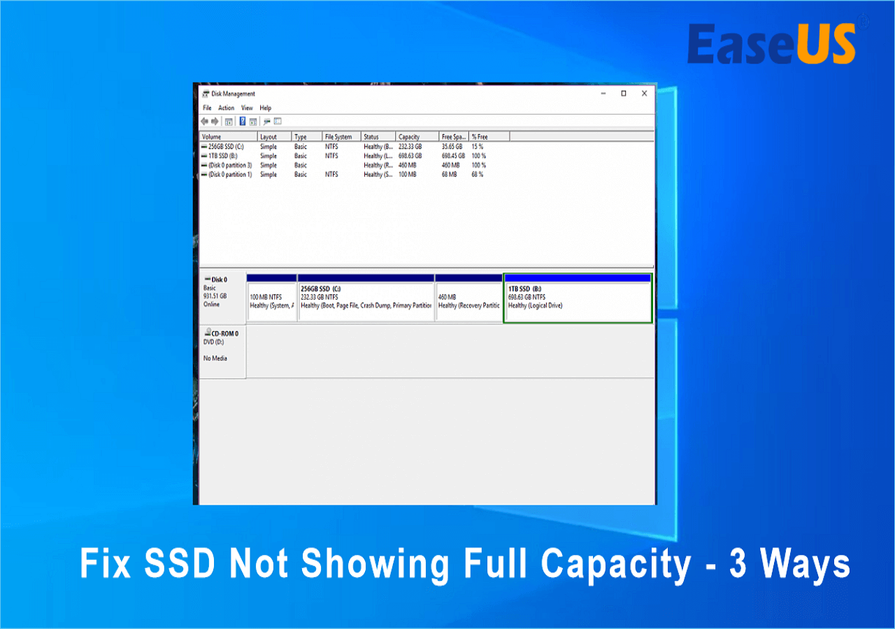This screenshot has height=629, width=895.
Task: Click the Healthy (B... status cell
Action: click(x=378, y=147)
